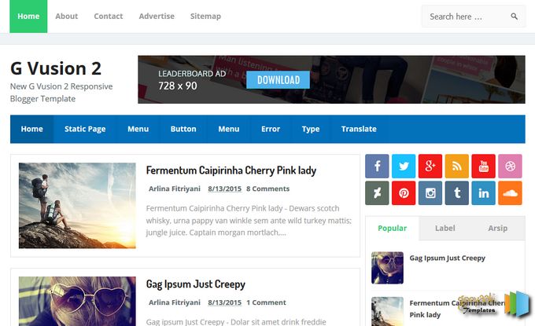
Task: Click Gag Ipsum thumbnail in Popular widget
Action: point(387,268)
